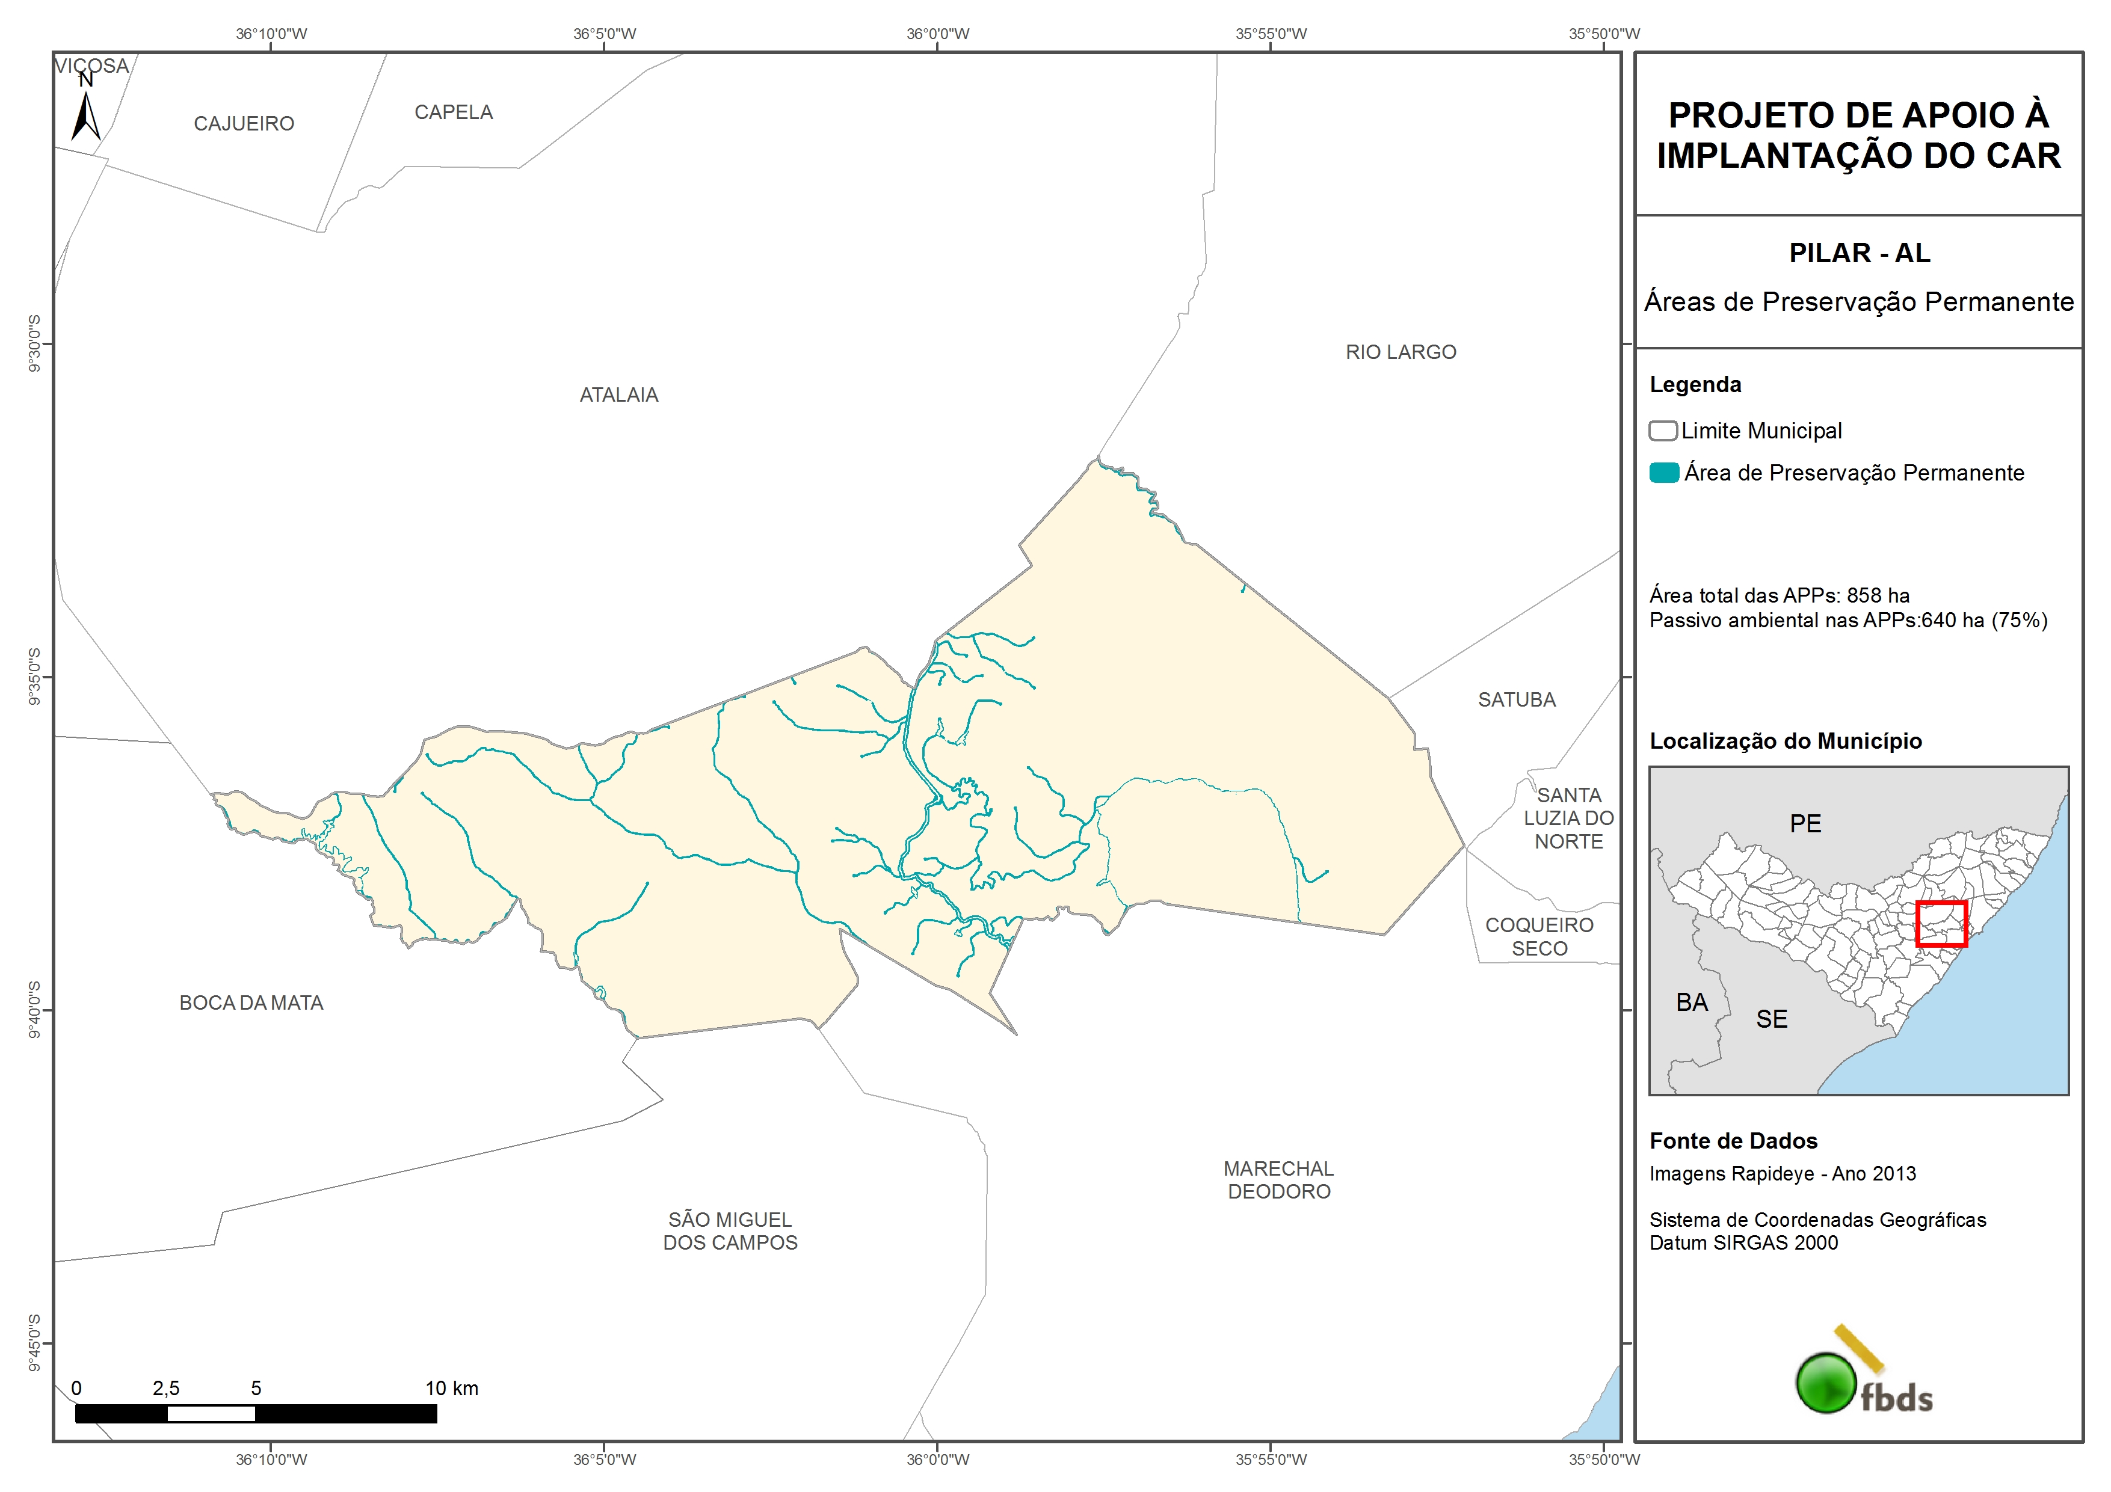Click the teal Área de Preservação Permanente swatch
The width and height of the screenshot is (2111, 1492).
(x=1663, y=473)
